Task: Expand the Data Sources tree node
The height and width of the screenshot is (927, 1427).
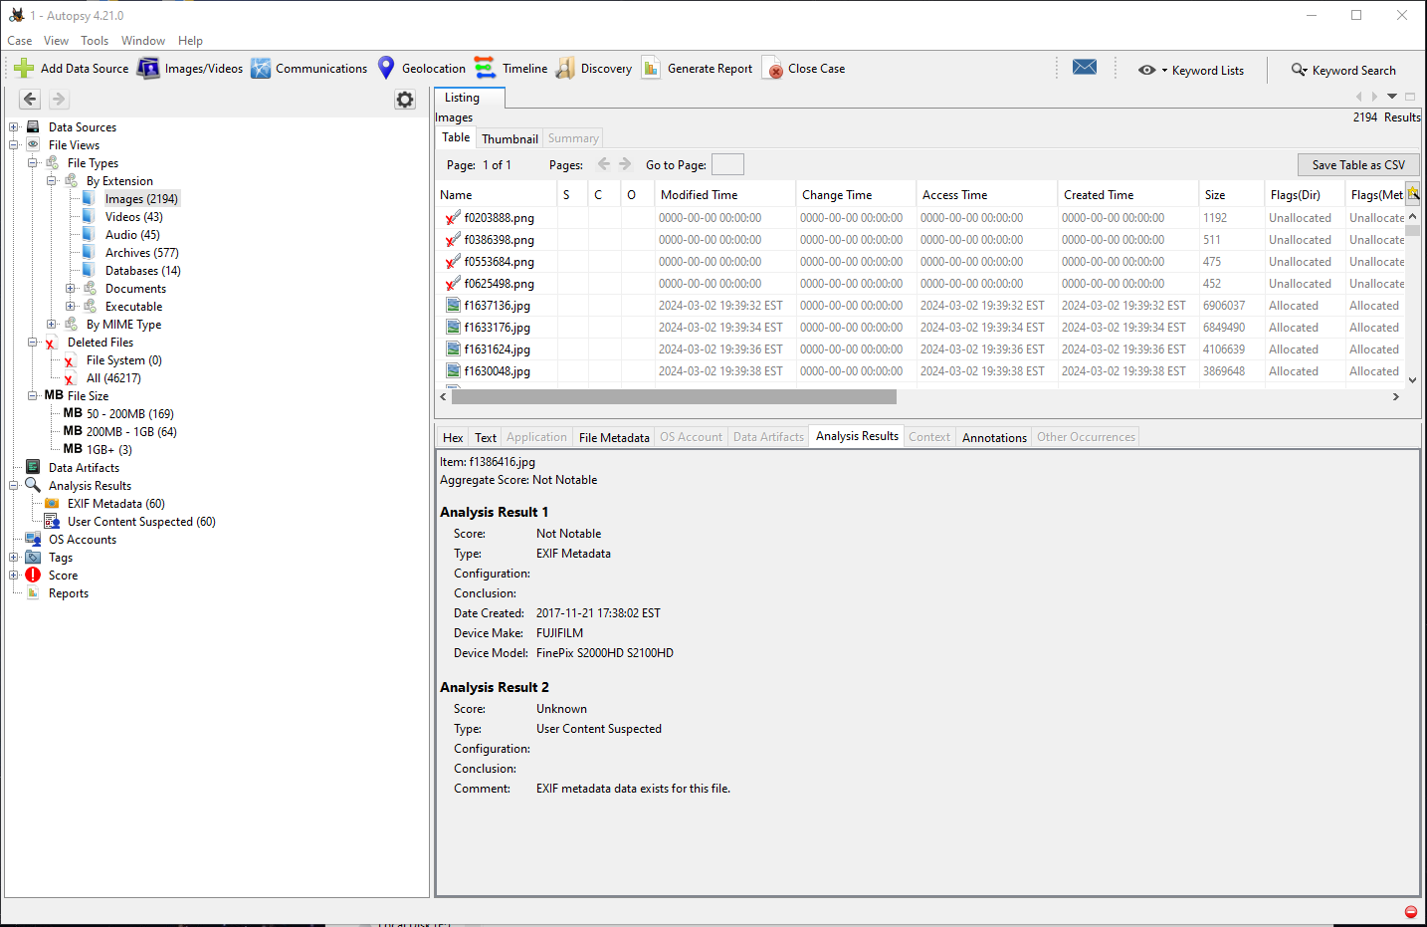Action: click(14, 126)
